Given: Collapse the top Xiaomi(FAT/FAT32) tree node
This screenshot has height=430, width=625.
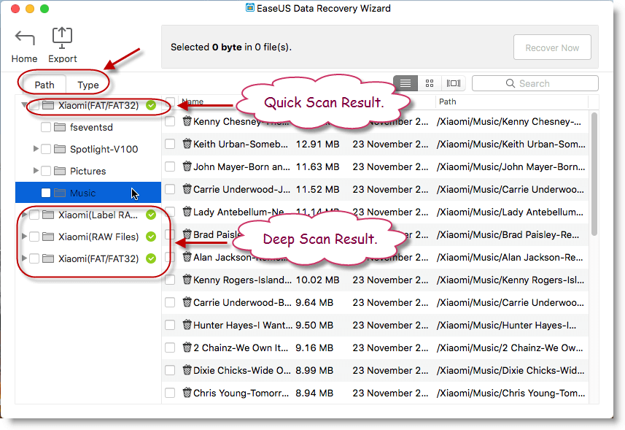Looking at the screenshot, I should point(24,105).
